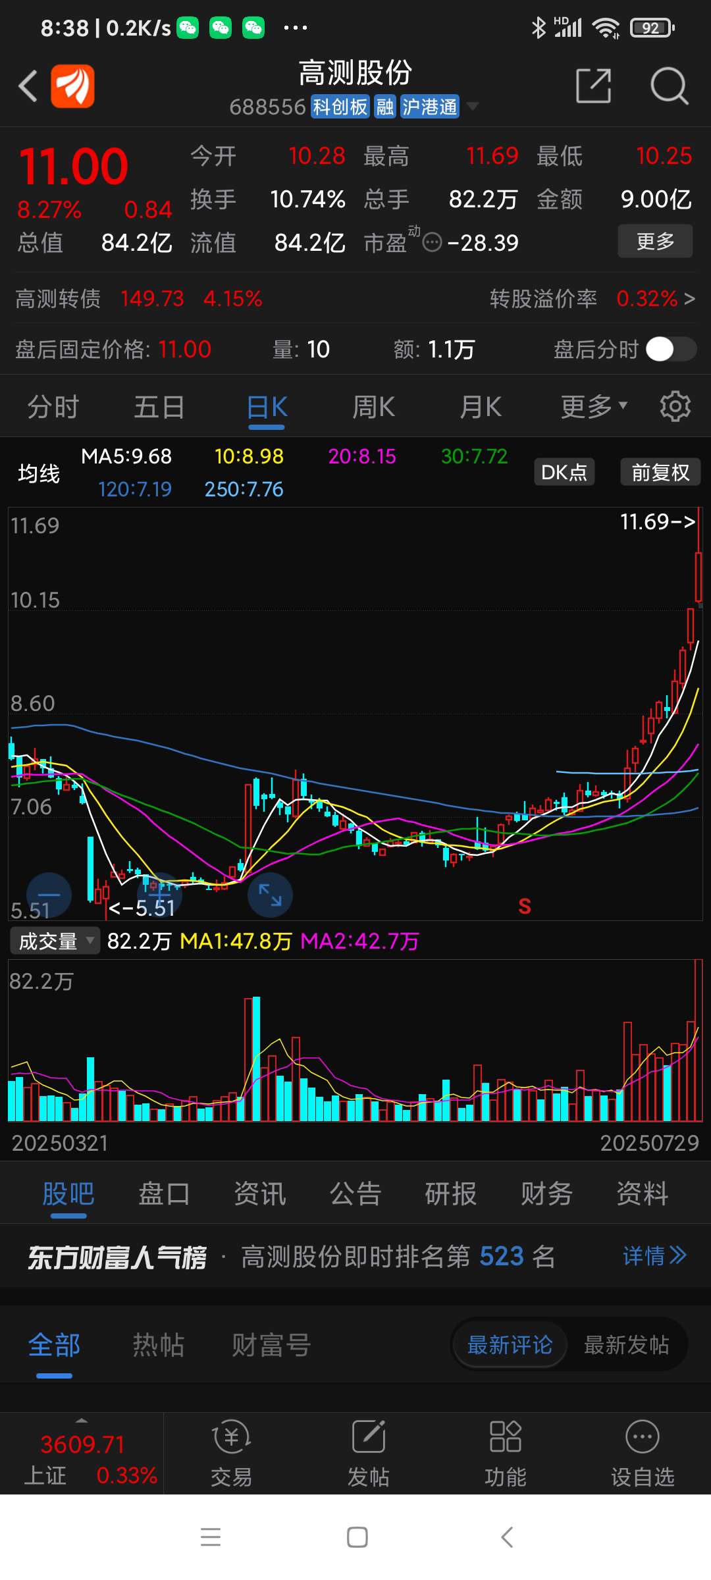This screenshot has height=1580, width=711.
Task: Open the 股吧 section tab
Action: click(68, 1194)
